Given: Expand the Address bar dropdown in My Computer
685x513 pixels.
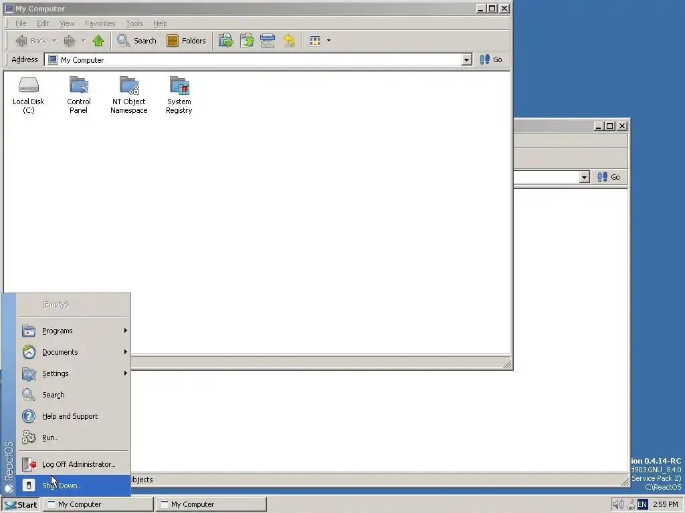Looking at the screenshot, I should coord(466,59).
